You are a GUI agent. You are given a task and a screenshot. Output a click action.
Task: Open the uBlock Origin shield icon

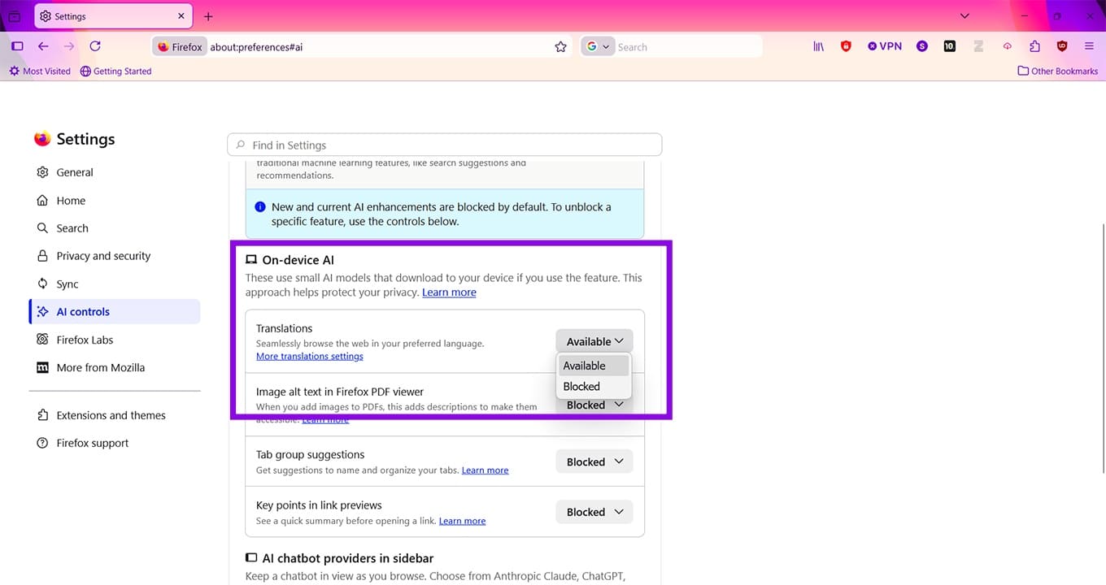(1062, 46)
